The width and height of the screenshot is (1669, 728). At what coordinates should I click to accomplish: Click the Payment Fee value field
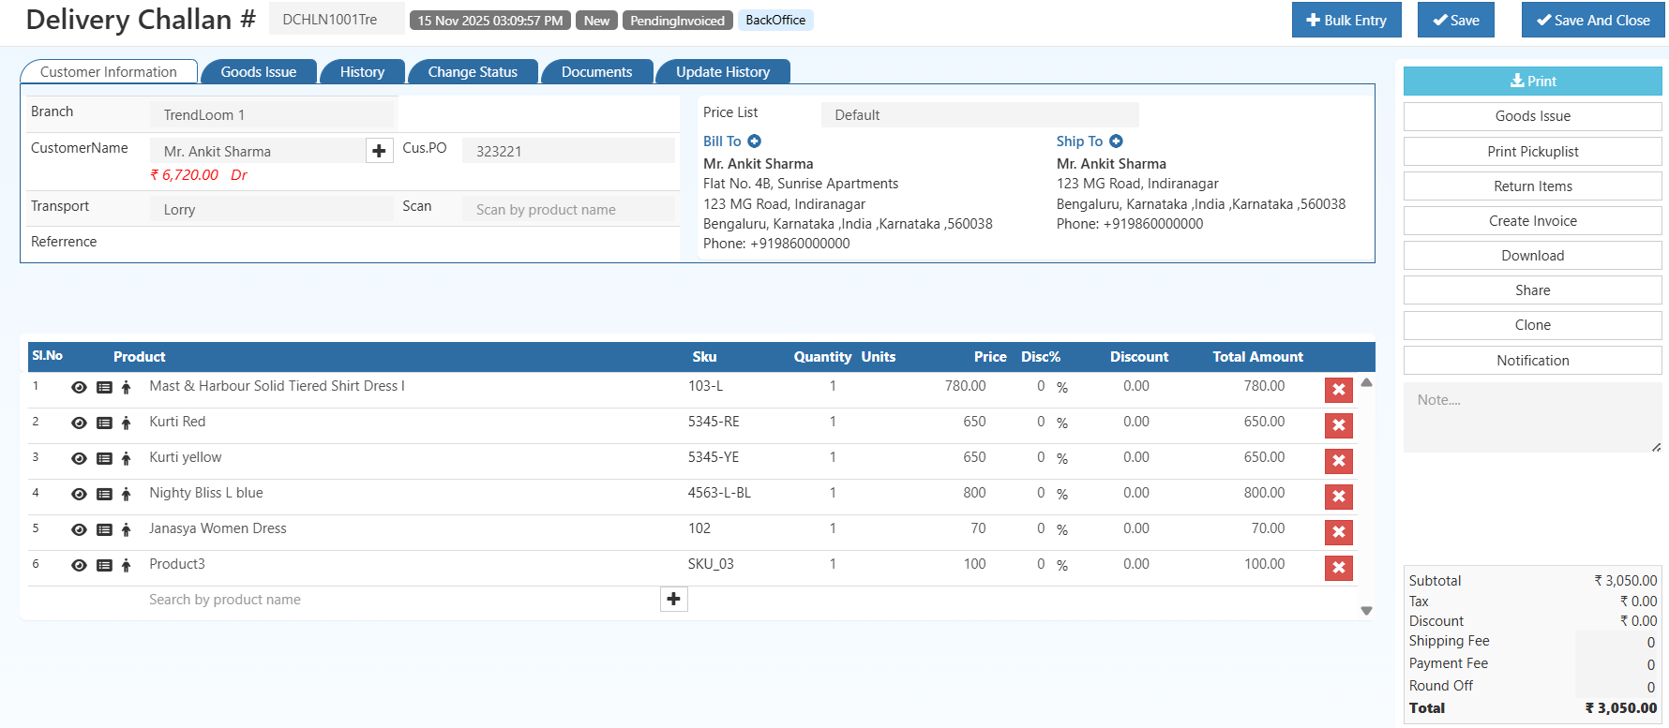1617,664
